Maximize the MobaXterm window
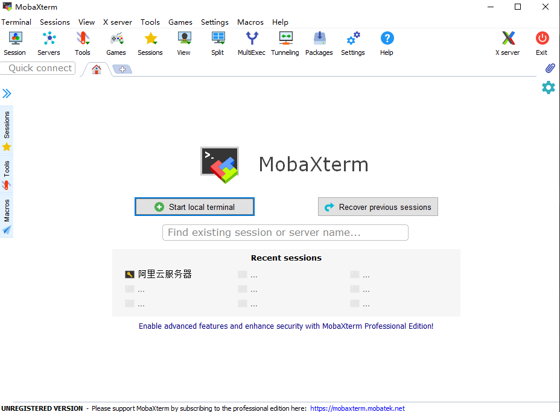This screenshot has width=560, height=412. coord(518,7)
